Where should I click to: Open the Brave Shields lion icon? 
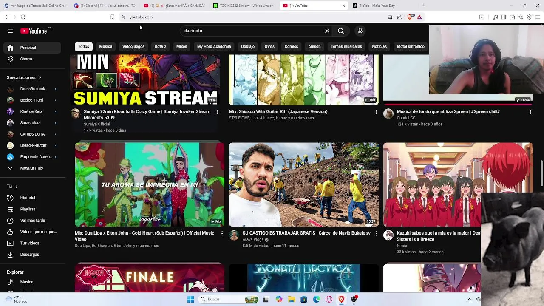[x=410, y=17]
